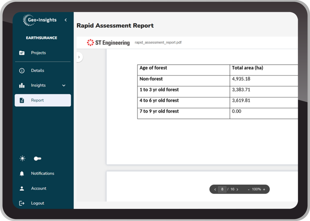Toggle the light/dark mode switch
Image resolution: width=310 pixels, height=221 pixels.
click(x=38, y=158)
